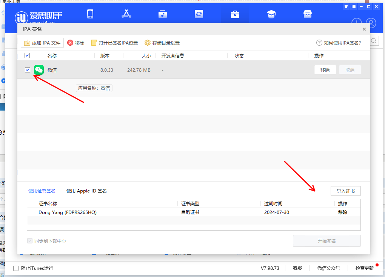
Task: Select certificate Dong Yang (FDPRS265HQ)
Action: point(68,212)
